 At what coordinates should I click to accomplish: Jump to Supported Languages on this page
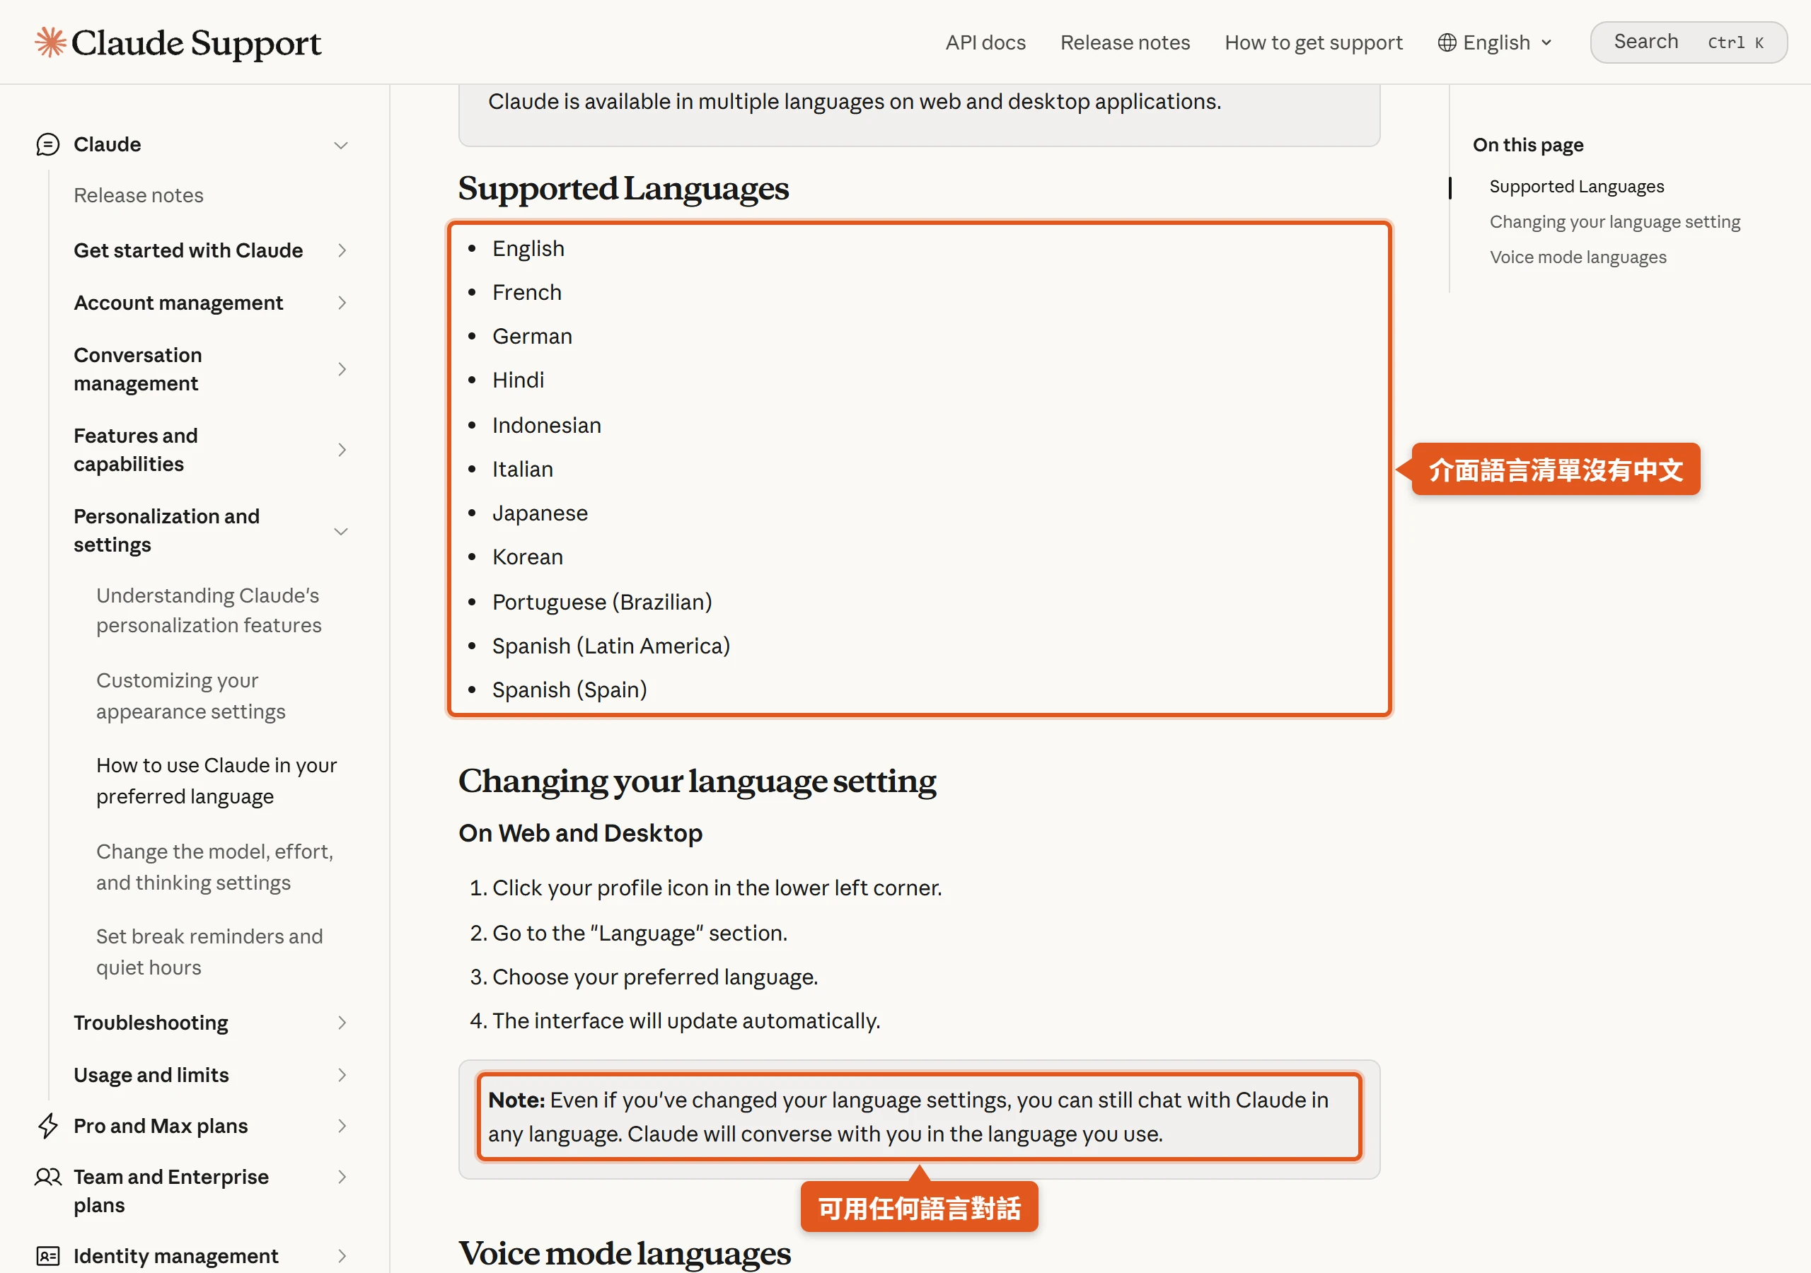pyautogui.click(x=1576, y=186)
